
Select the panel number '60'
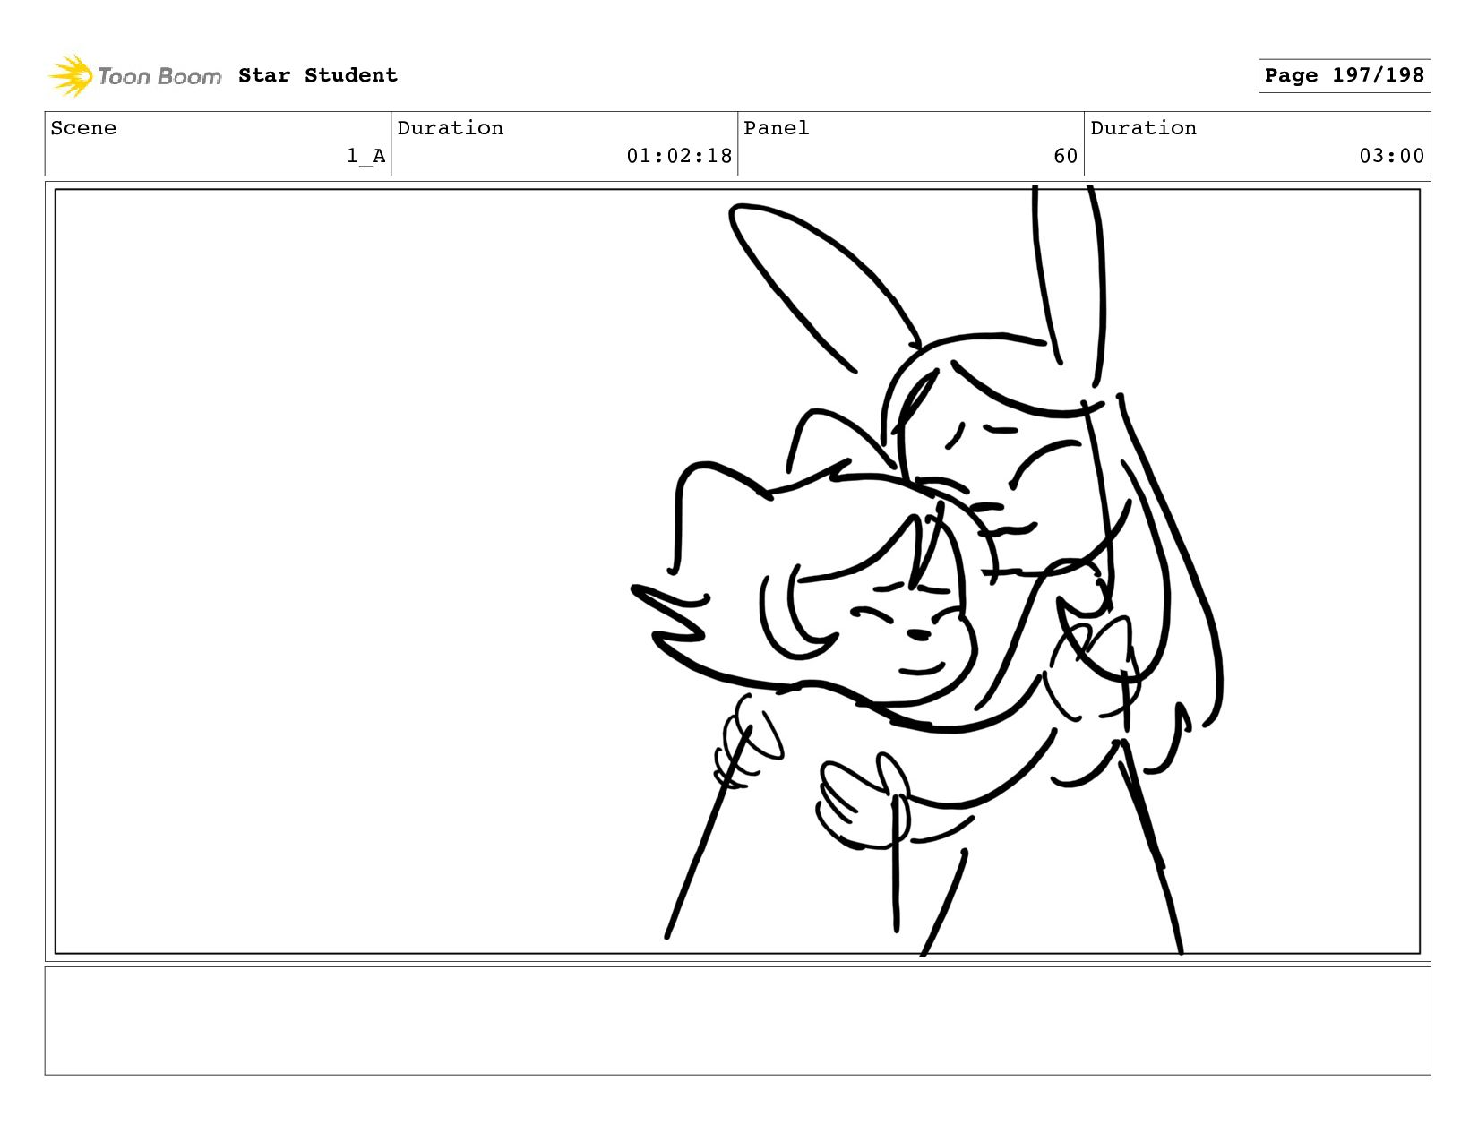click(1066, 156)
